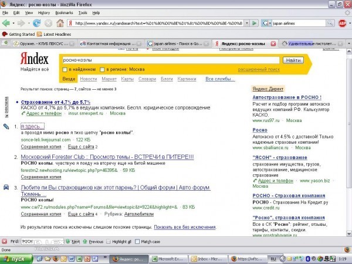Screen dimensions: 352x264
Task: Open the Google search engine dropdown
Action: [x=266, y=23]
